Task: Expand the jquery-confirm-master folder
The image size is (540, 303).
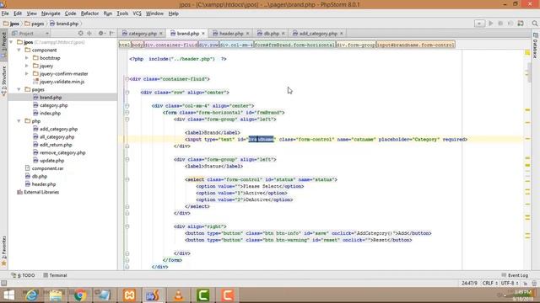Action: pyautogui.click(x=27, y=74)
